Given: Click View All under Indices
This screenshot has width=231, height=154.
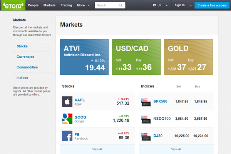Looking at the screenshot, I should pyautogui.click(x=176, y=149).
